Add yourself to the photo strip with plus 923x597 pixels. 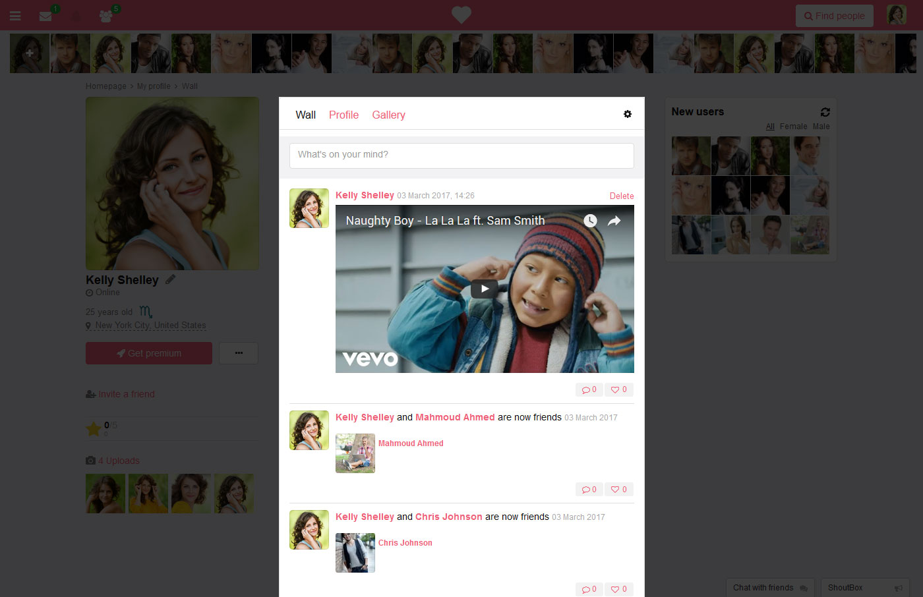pyautogui.click(x=30, y=53)
